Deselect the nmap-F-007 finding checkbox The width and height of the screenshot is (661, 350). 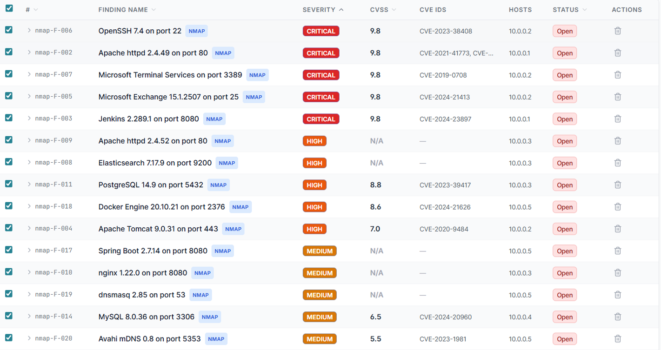coord(9,74)
